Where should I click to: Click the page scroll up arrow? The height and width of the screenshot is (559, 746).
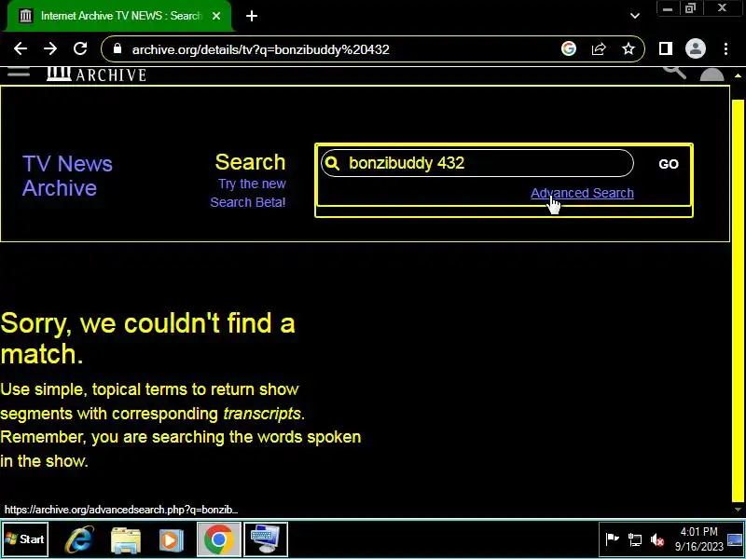pos(738,75)
